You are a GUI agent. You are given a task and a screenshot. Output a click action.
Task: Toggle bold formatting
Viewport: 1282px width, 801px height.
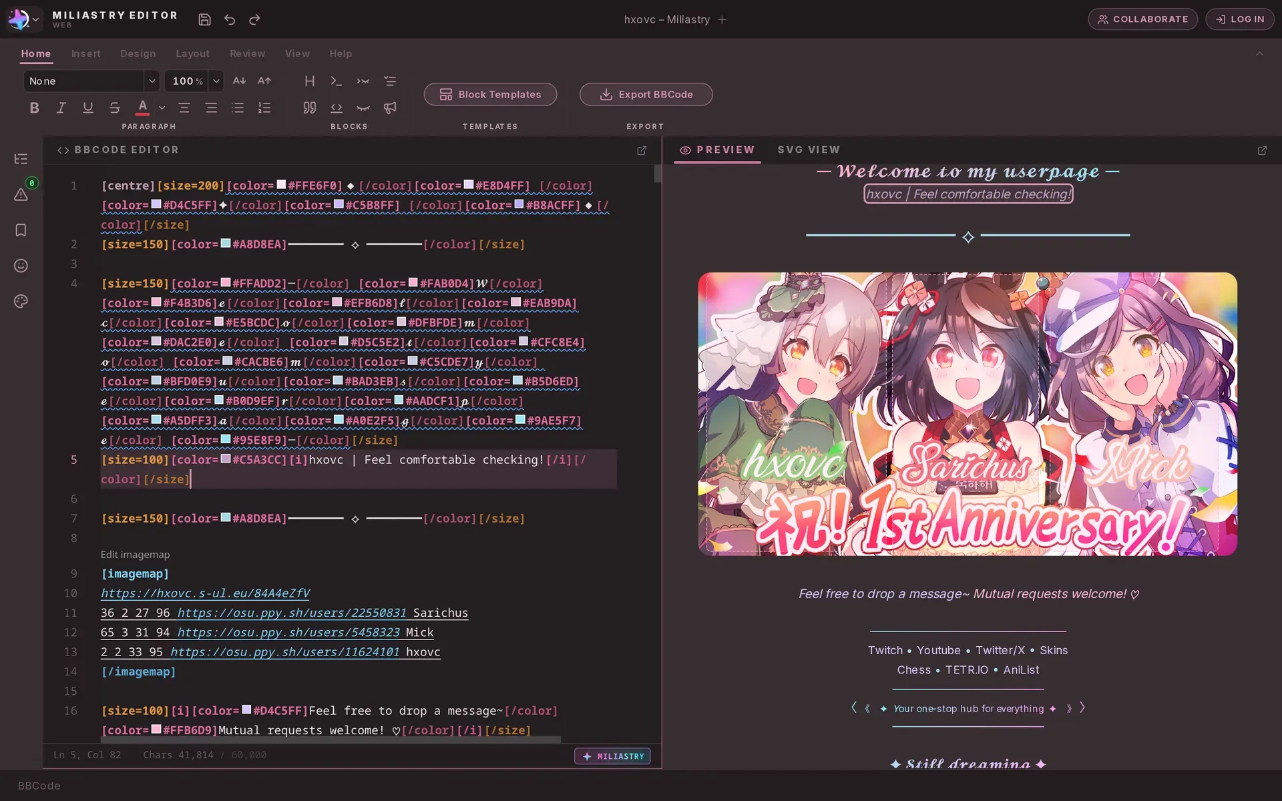(x=34, y=107)
